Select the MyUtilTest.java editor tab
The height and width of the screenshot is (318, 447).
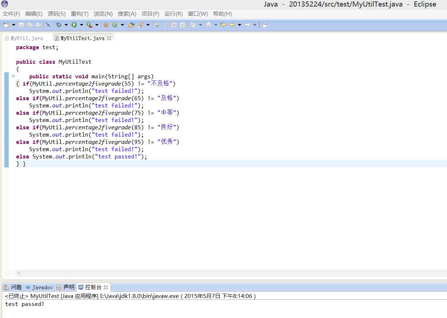point(82,38)
